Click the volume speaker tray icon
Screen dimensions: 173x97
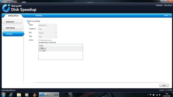pyautogui.click(x=160, y=95)
